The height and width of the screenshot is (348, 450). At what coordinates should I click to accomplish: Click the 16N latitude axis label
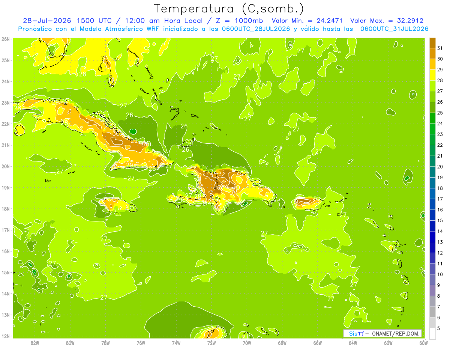click(6, 251)
